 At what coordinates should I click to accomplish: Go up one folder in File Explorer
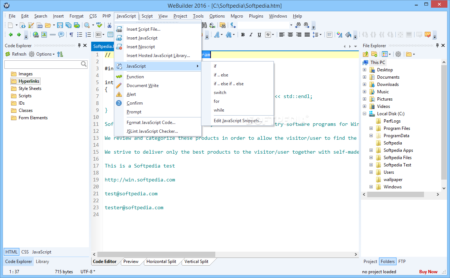365,54
